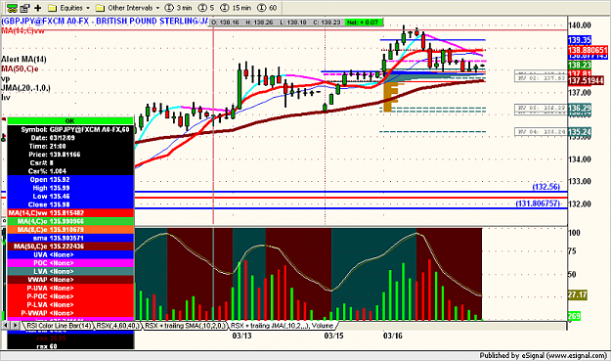Click the 03/16 date label on time axis
The height and width of the screenshot is (361, 611).
click(392, 336)
